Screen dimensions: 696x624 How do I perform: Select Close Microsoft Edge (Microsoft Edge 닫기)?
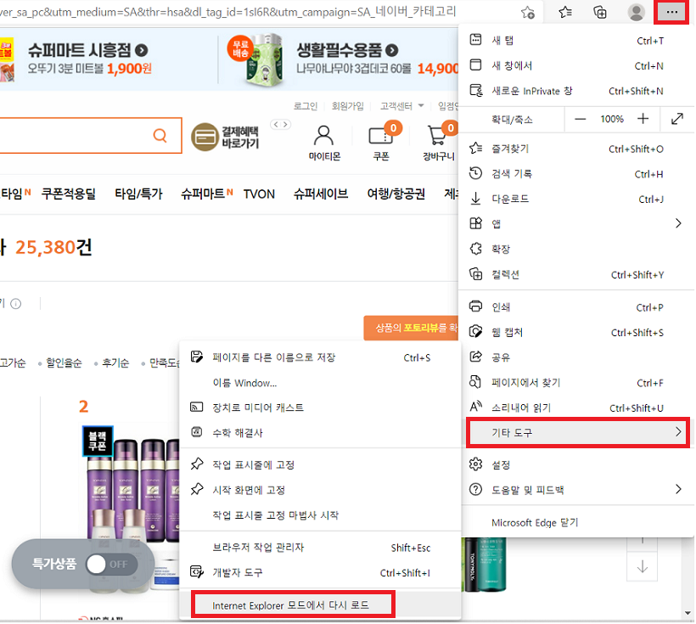(576, 523)
